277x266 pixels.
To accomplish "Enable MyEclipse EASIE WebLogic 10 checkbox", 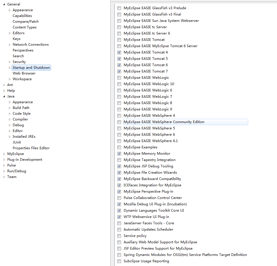I will coord(119,84).
